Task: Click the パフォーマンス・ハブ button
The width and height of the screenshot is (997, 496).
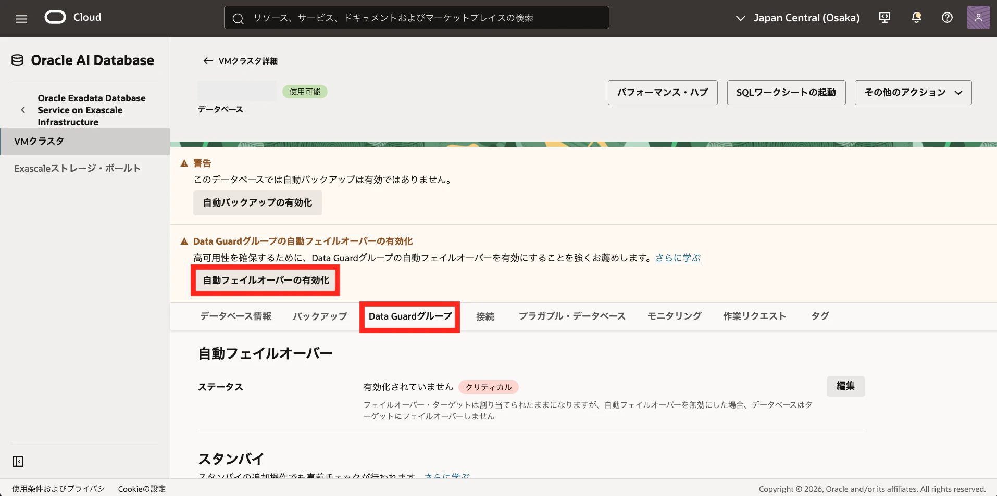Action: (x=663, y=93)
